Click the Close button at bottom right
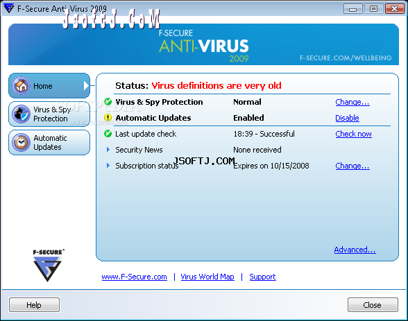Viewport: 408px width, 321px height. tap(373, 304)
